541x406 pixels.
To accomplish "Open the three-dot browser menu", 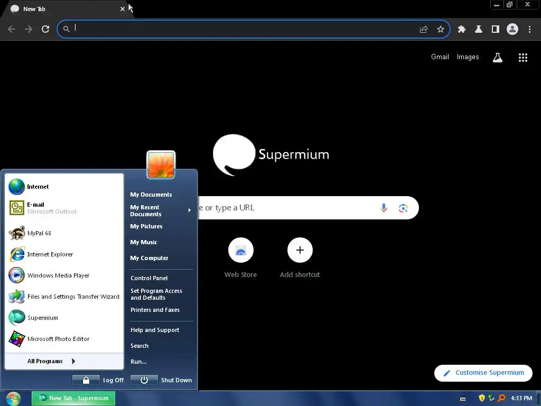I will point(529,30).
